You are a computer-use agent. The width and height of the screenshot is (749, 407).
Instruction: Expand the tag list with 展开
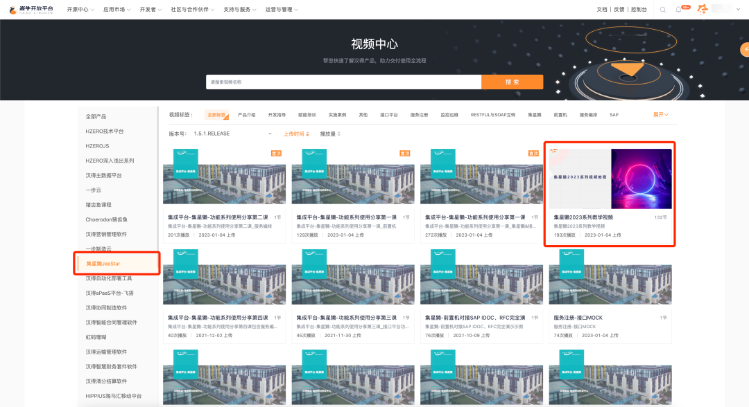[660, 115]
